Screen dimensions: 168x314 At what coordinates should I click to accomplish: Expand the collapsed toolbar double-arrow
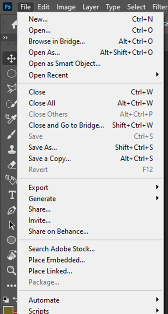pos(5,38)
